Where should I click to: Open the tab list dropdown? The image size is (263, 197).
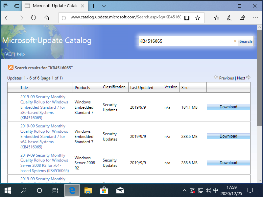click(104, 6)
